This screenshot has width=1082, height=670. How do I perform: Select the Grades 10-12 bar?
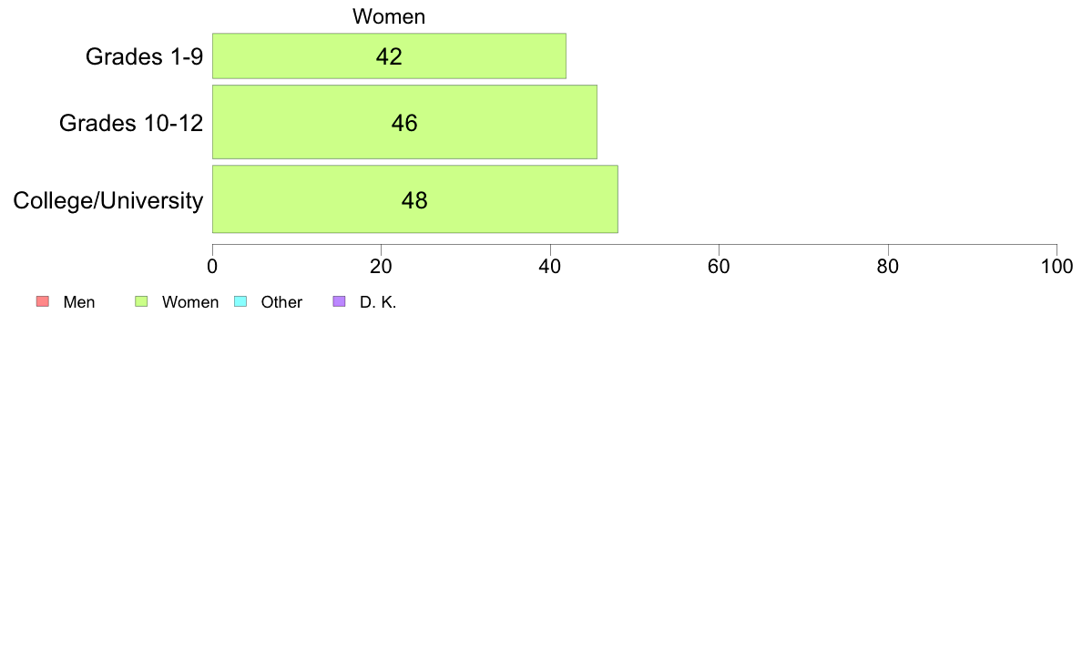(404, 122)
